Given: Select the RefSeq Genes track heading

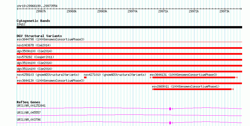Looking at the screenshot, I should click(28, 102).
